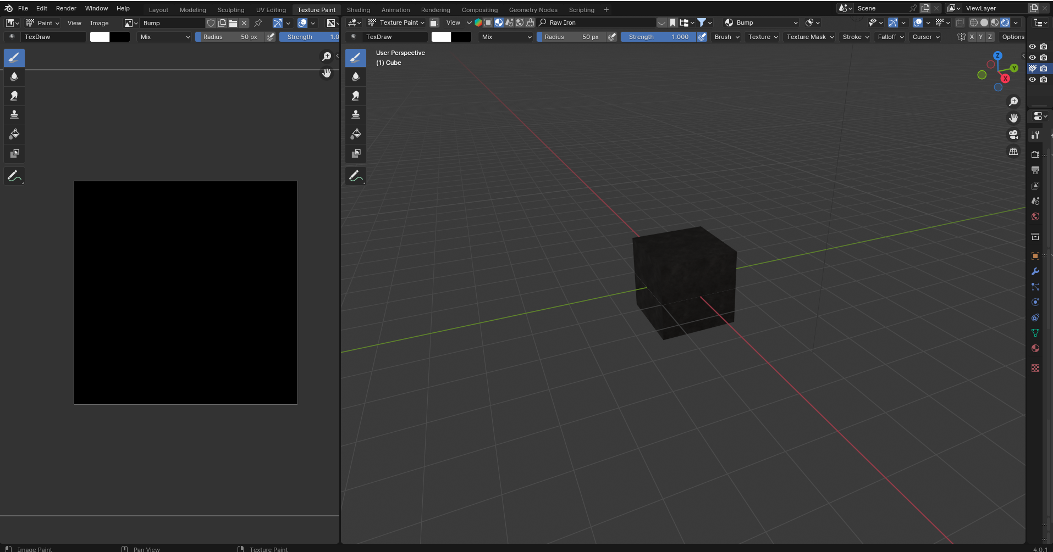Select the Soften brush tool in 3D viewport toolbar

[356, 76]
